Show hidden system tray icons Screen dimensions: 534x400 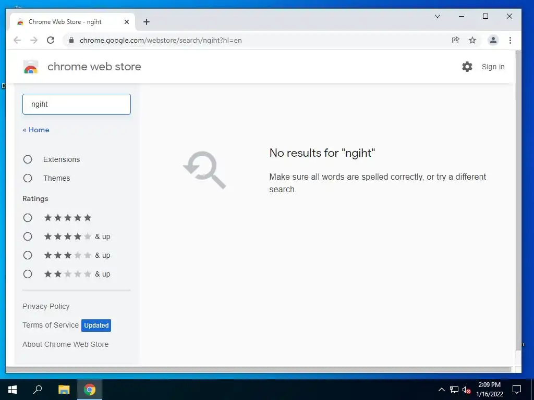(x=441, y=390)
